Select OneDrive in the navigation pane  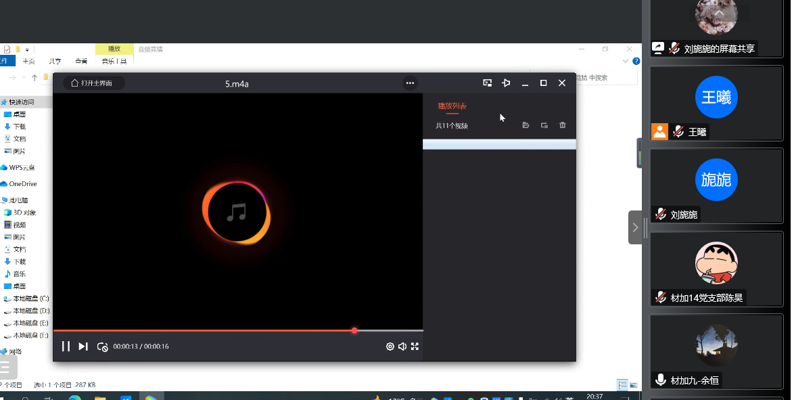coord(23,184)
